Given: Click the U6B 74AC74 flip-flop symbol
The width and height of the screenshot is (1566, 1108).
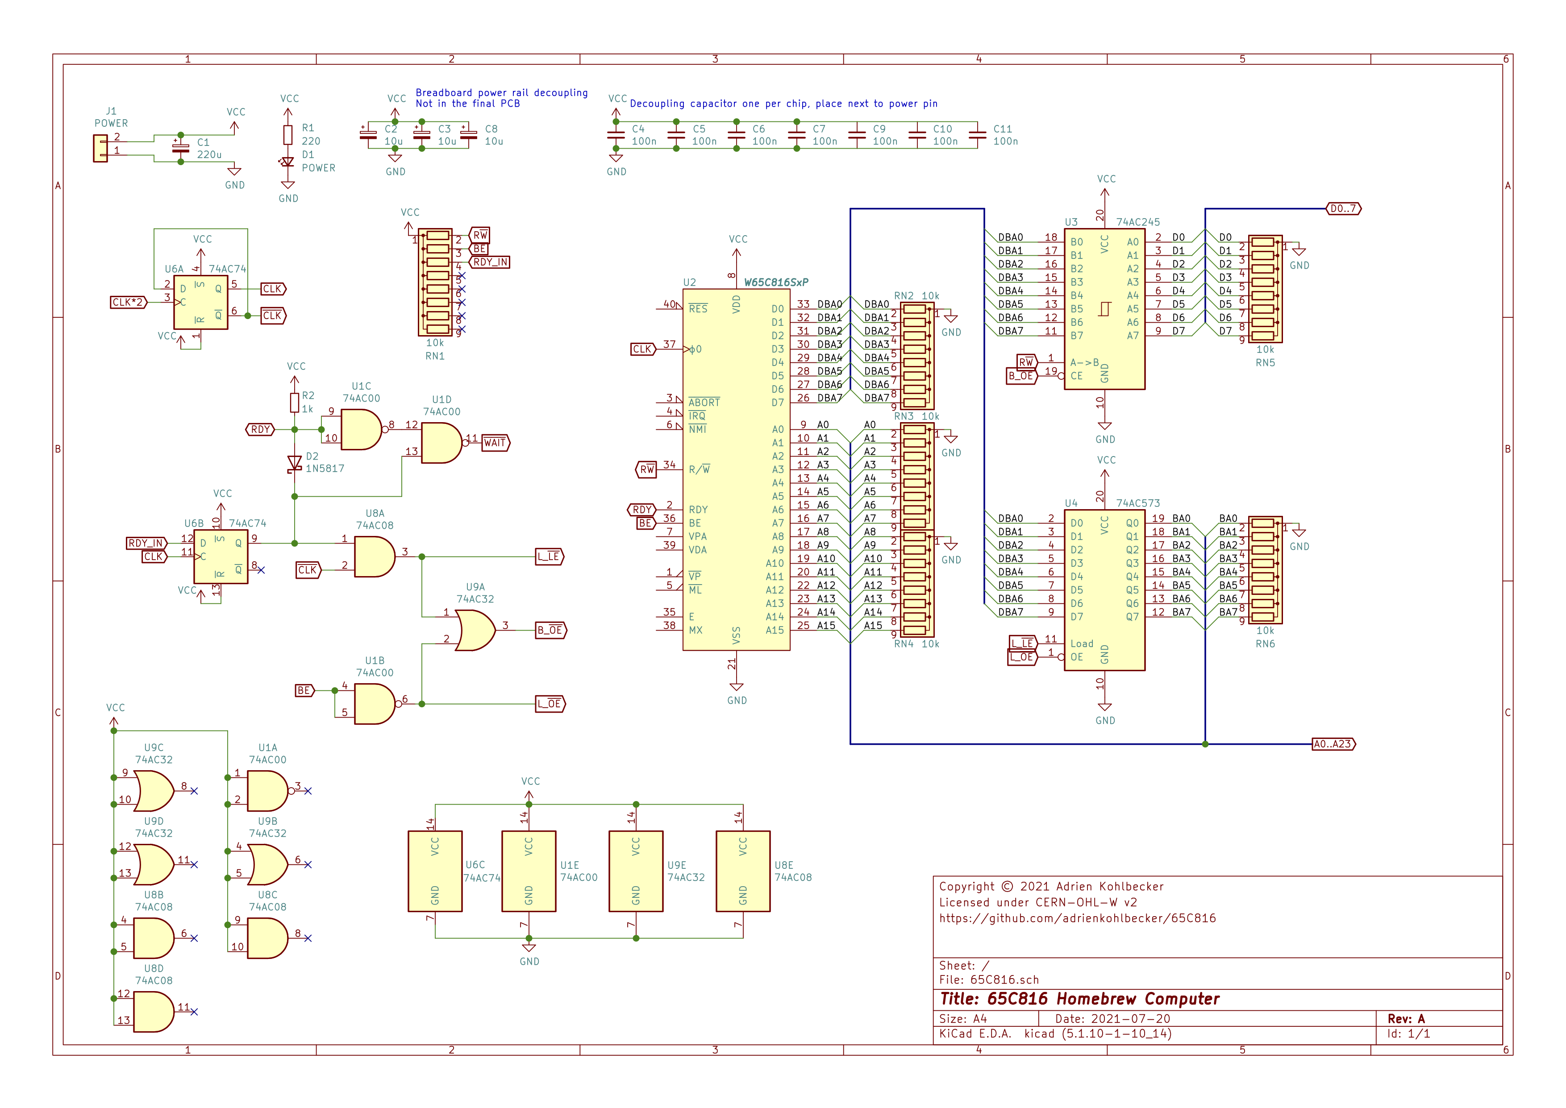Looking at the screenshot, I should point(221,556).
